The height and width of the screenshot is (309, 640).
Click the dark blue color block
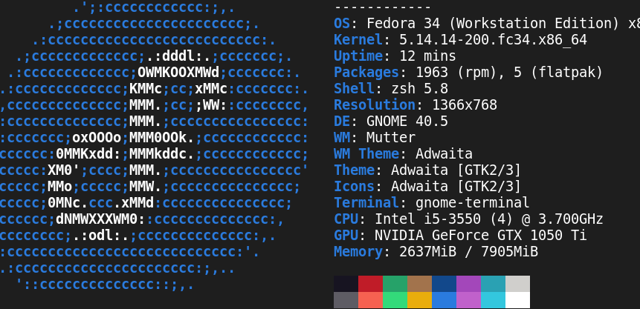pyautogui.click(x=444, y=284)
